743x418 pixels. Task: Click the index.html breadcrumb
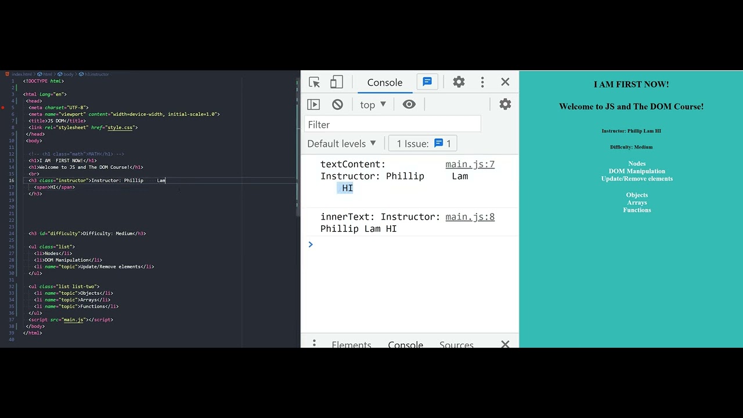pos(21,74)
